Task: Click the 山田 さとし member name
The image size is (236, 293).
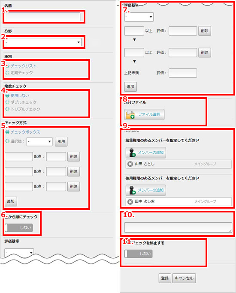Action: 145,164
